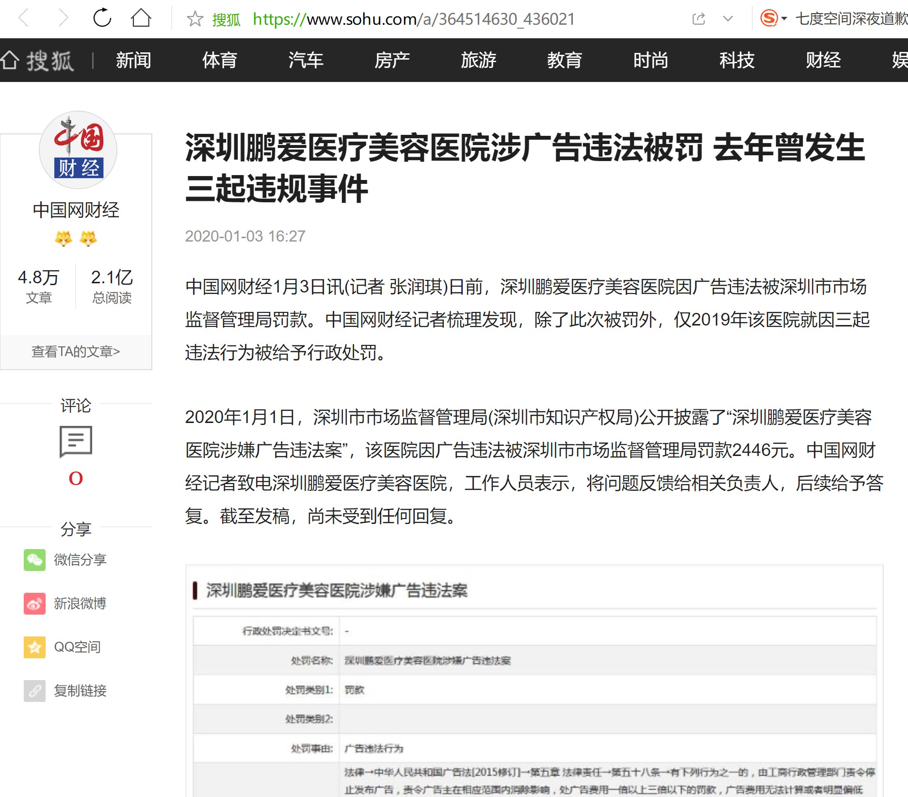Click the Sina Weibo share icon

click(x=35, y=603)
